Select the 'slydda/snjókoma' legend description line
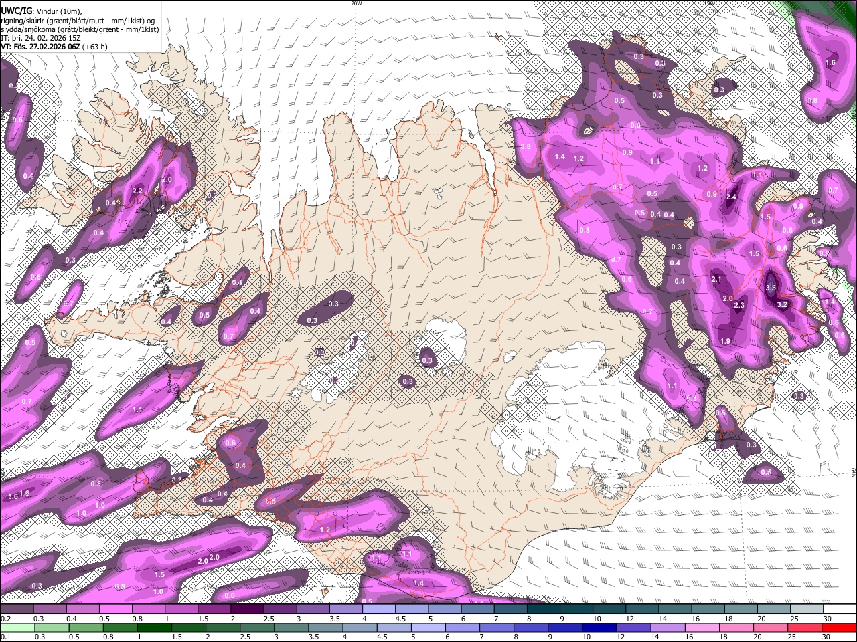Image resolution: width=857 pixels, height=642 pixels. pos(80,30)
